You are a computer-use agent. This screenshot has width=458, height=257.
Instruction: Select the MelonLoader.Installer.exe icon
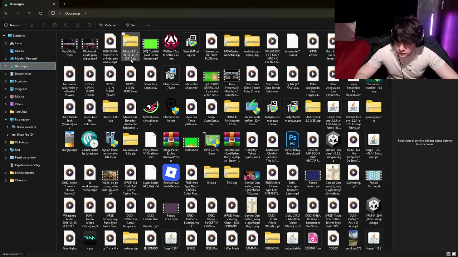click(151, 107)
